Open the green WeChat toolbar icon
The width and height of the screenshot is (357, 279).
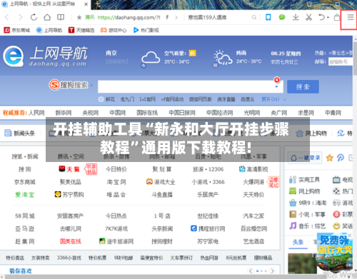click(282, 17)
